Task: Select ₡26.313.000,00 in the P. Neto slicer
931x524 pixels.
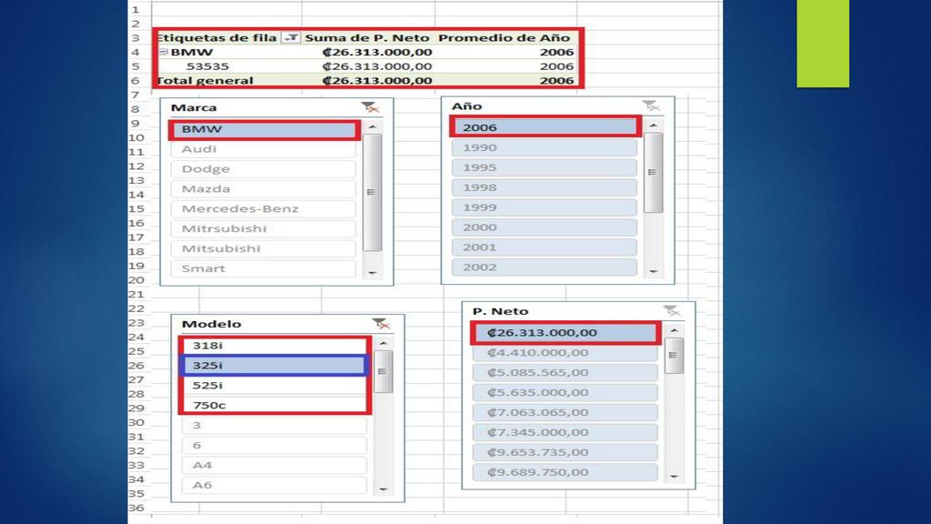Action: click(566, 333)
